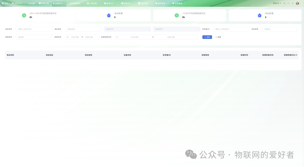304x167 pixels.
Task: Select the >720h平均故障恢复时长 card title
Action: 194,13
